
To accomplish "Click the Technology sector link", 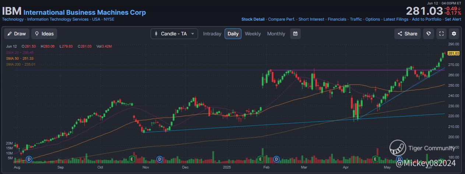I will [x=13, y=19].
